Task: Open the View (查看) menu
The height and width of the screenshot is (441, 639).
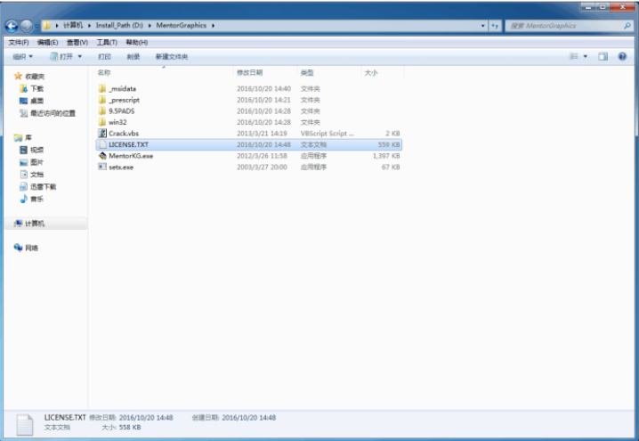Action: (x=77, y=43)
